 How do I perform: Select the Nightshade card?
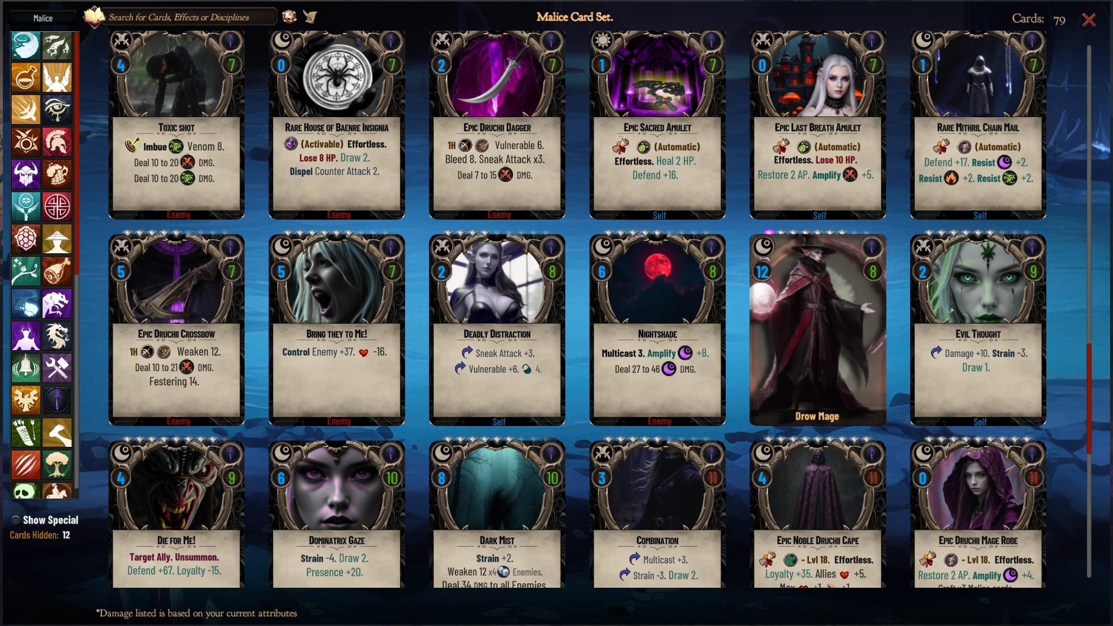tap(657, 329)
